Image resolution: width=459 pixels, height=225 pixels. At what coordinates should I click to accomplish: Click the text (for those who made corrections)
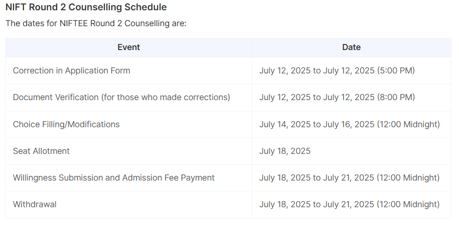166,97
